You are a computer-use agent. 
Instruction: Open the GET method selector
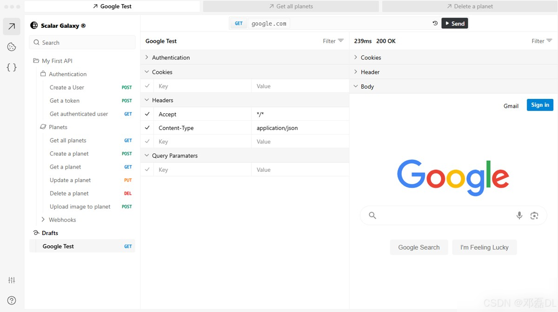pos(239,23)
